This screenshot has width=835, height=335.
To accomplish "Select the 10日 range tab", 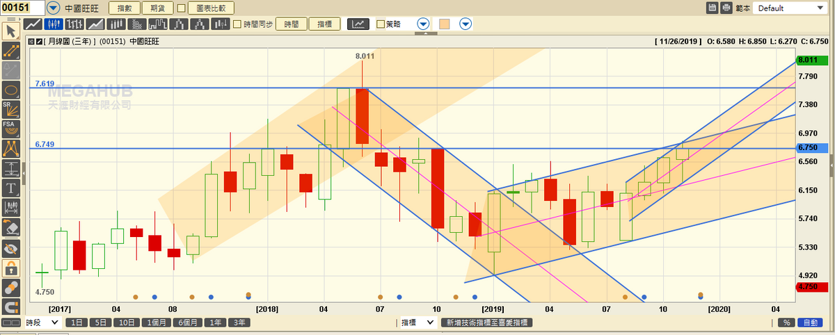I will 127,322.
